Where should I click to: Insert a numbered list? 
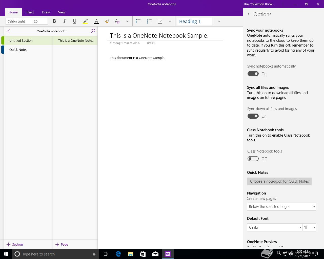click(149, 21)
